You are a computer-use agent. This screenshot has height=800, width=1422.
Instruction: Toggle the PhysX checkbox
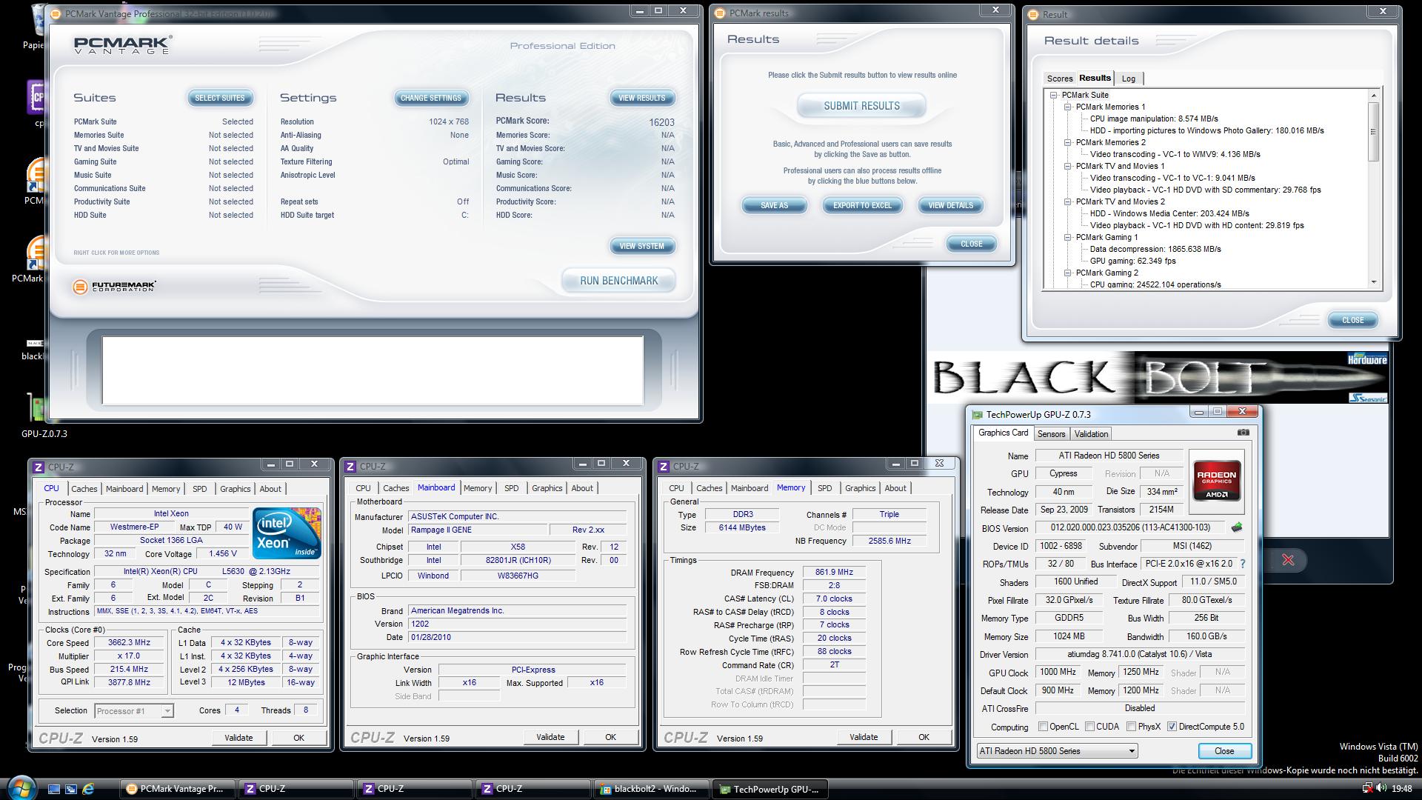(x=1131, y=727)
